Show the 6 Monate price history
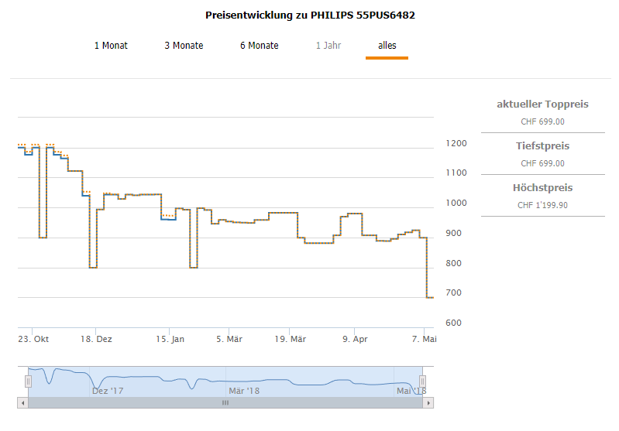 point(259,46)
